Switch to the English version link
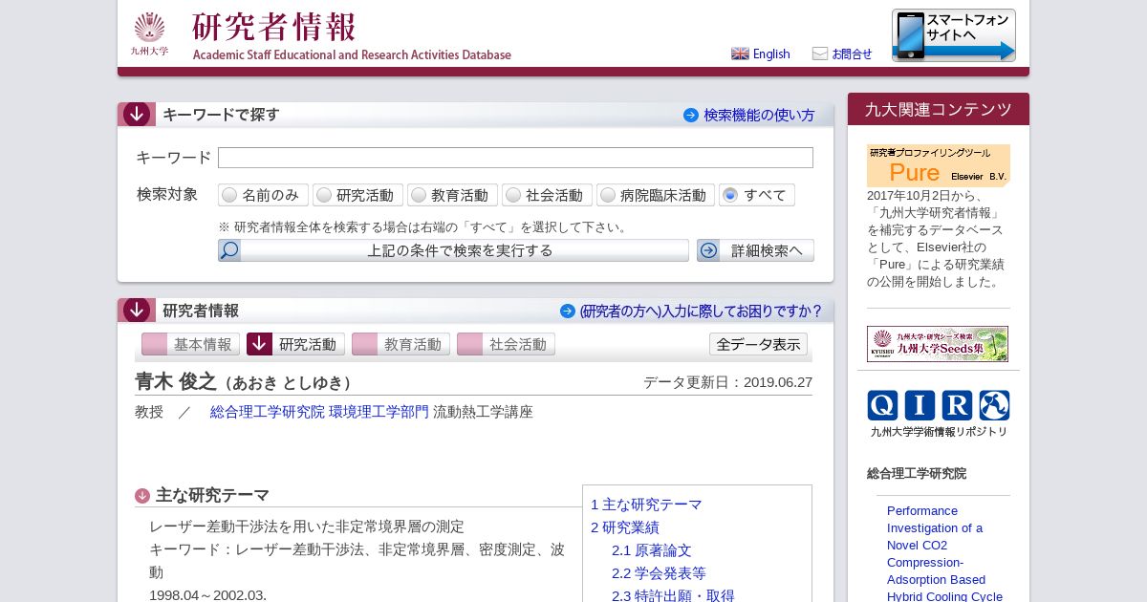The height and width of the screenshot is (602, 1147). (x=771, y=54)
